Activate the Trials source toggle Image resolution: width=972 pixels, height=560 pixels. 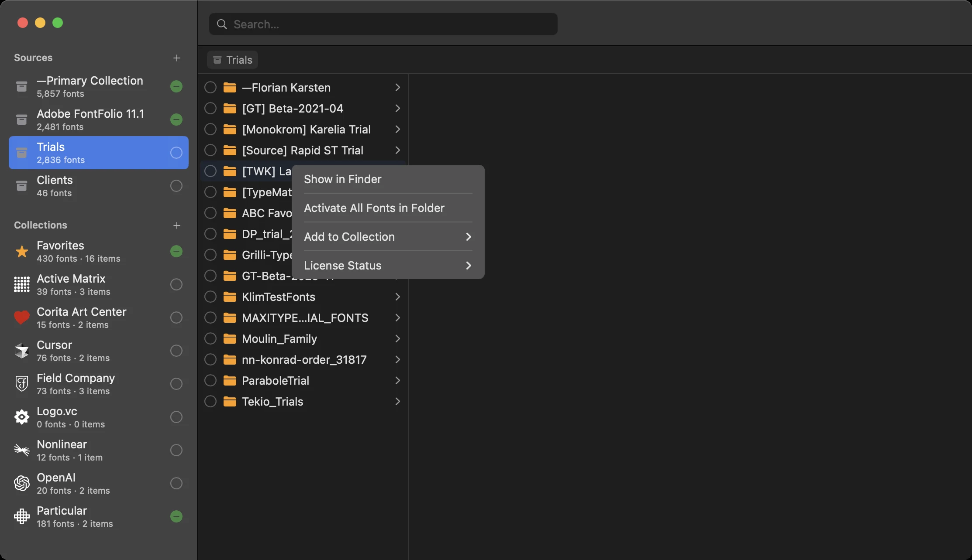pos(176,153)
